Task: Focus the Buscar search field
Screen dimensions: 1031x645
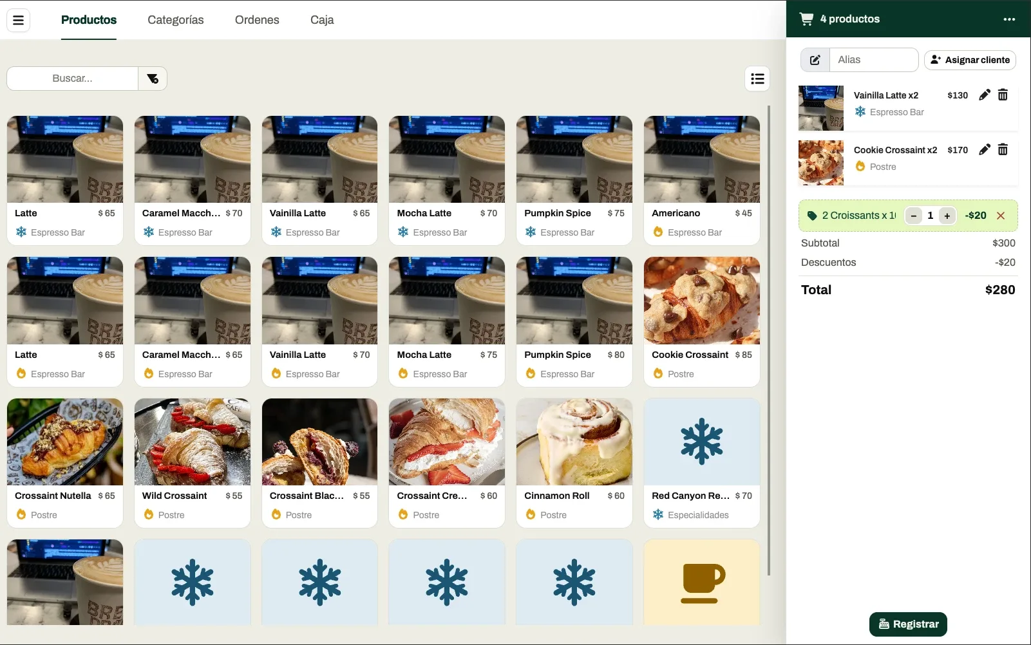Action: (x=72, y=79)
